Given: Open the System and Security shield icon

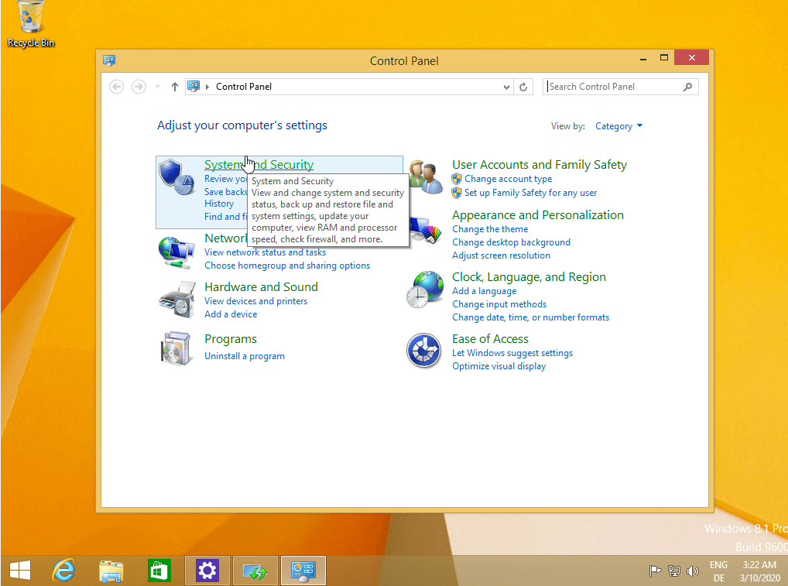Looking at the screenshot, I should point(176,177).
